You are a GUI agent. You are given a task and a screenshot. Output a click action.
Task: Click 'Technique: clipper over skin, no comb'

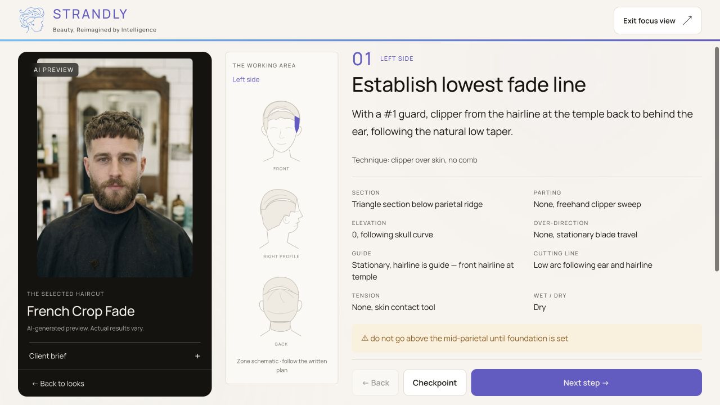click(x=415, y=160)
